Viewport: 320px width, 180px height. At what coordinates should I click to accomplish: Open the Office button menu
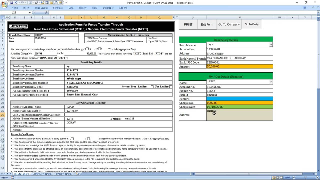coord(4,4)
